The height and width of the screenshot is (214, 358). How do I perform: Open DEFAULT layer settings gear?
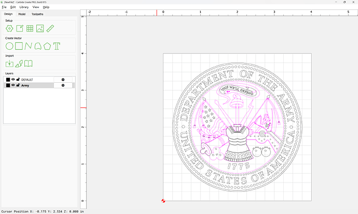(x=63, y=80)
